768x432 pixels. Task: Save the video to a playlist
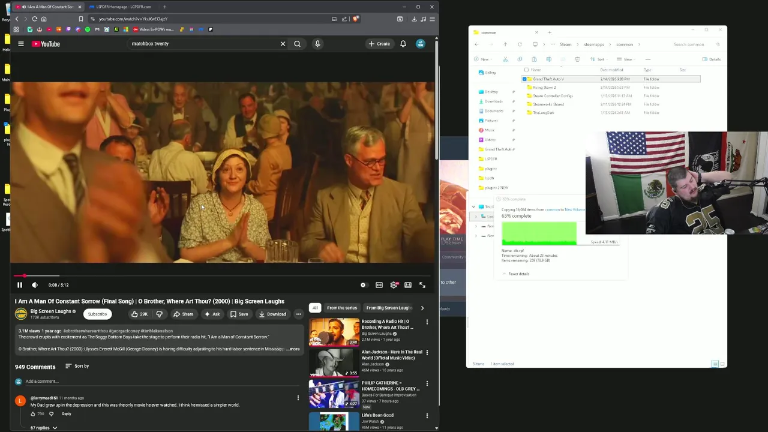(x=239, y=314)
